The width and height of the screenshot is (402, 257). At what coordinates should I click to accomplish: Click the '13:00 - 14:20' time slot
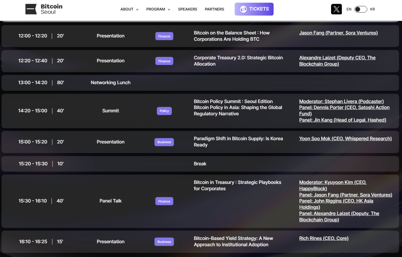(x=33, y=83)
